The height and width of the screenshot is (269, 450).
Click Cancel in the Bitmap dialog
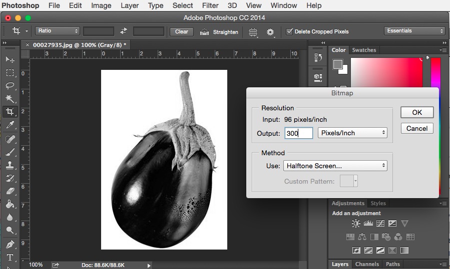[417, 128]
